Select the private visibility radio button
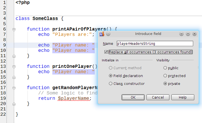Image resolution: width=202 pixels, height=123 pixels. click(165, 84)
